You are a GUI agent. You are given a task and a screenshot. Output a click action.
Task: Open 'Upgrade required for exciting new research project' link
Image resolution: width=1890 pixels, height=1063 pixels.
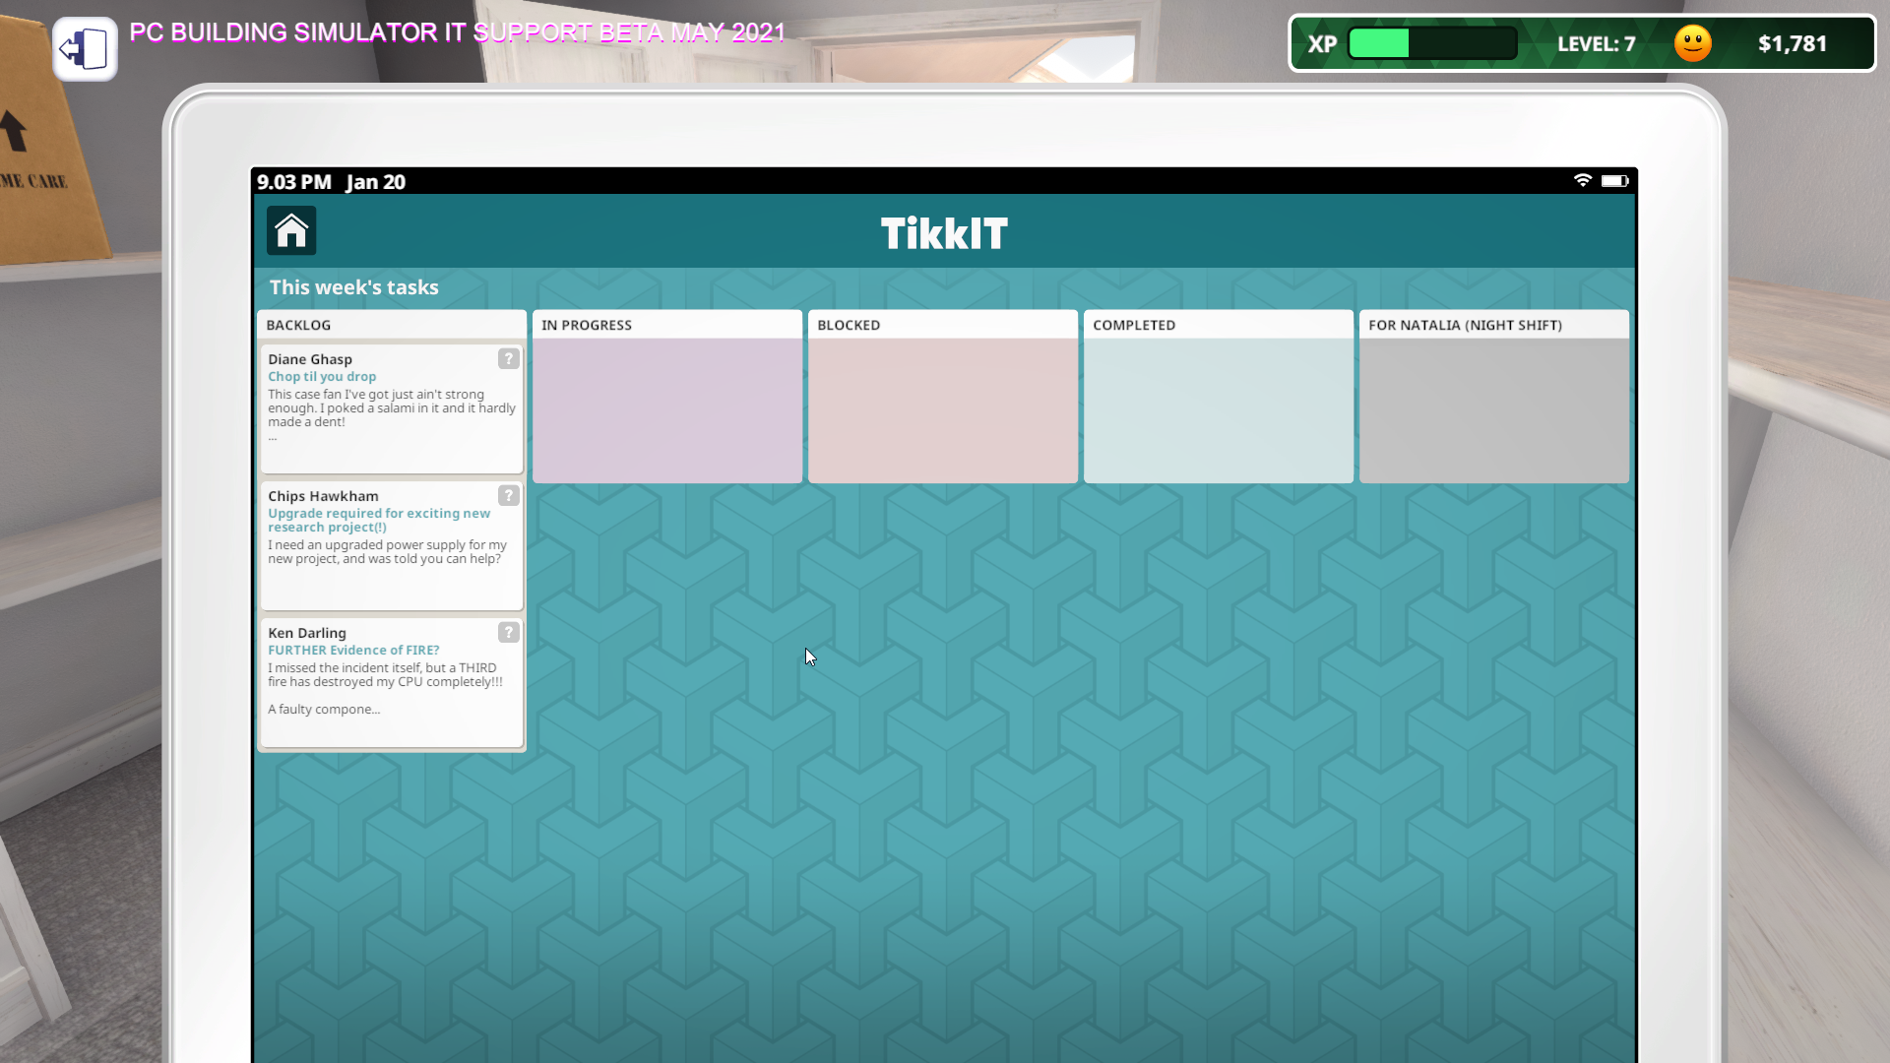point(378,520)
